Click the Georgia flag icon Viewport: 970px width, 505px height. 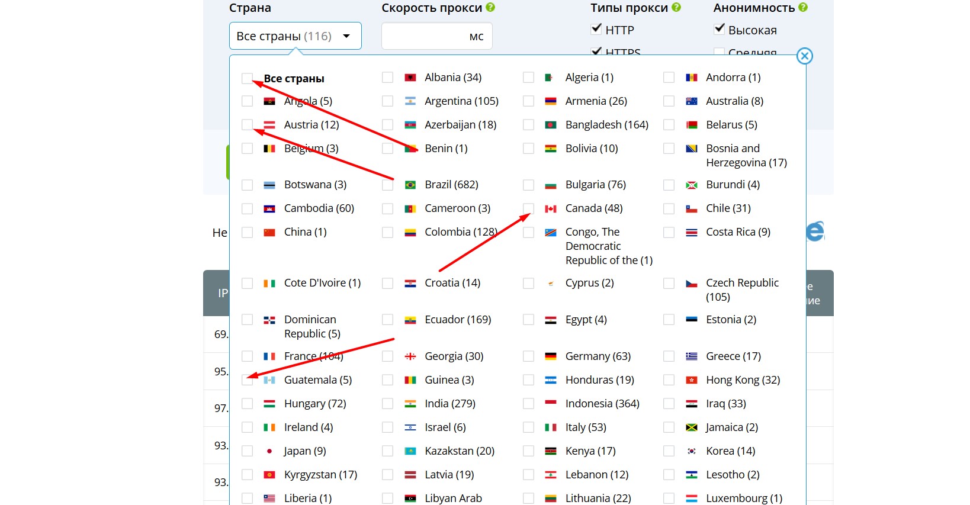pyautogui.click(x=410, y=356)
